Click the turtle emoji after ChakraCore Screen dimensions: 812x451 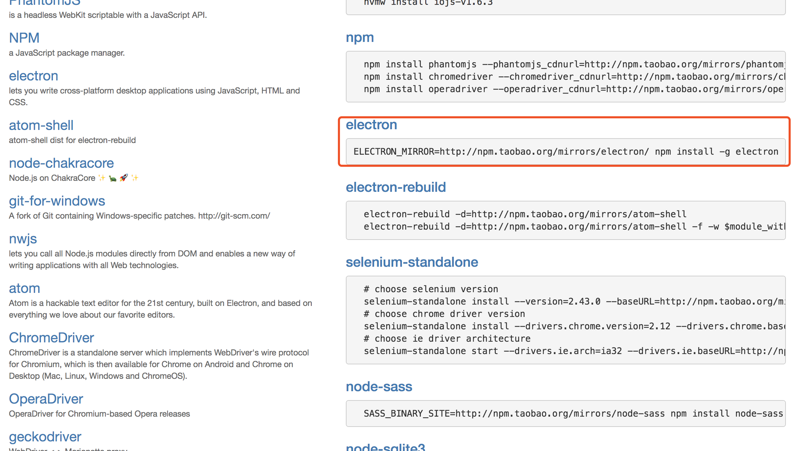(113, 178)
